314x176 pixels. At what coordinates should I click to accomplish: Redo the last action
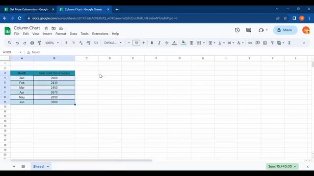click(25, 43)
